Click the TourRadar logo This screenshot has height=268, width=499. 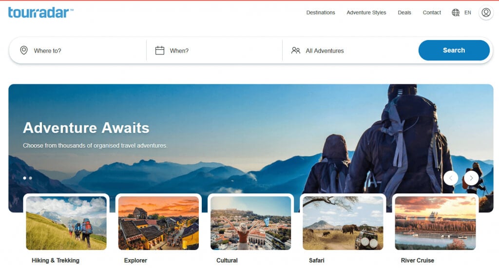40,12
